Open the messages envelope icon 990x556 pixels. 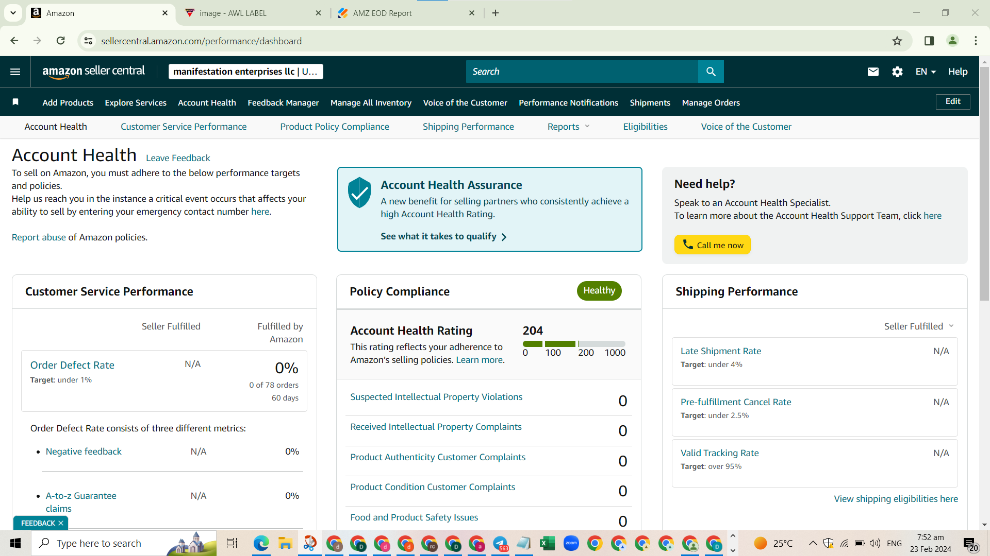click(873, 72)
